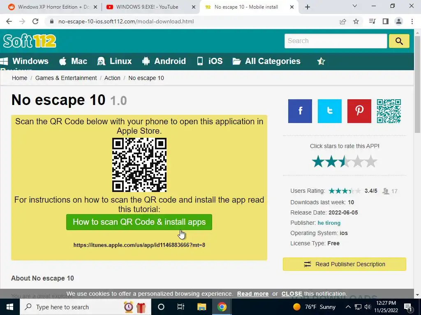Image resolution: width=421 pixels, height=315 pixels.
Task: Go back using the browser back arrow
Action: point(9,21)
